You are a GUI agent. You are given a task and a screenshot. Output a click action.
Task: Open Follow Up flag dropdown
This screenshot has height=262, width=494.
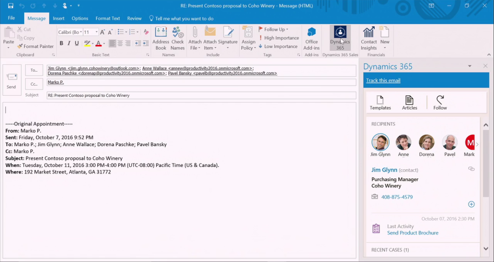click(273, 29)
